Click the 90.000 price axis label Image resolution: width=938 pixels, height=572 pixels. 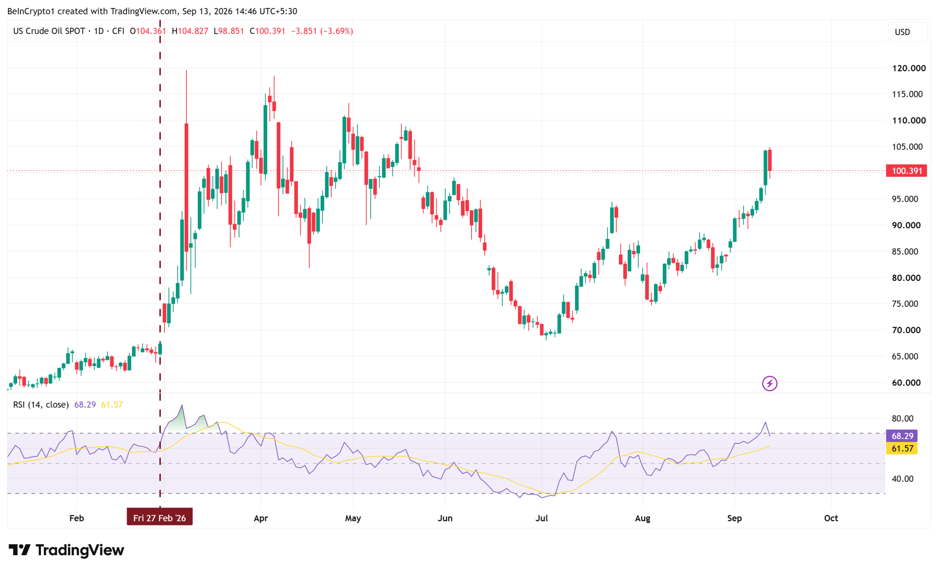pyautogui.click(x=906, y=225)
